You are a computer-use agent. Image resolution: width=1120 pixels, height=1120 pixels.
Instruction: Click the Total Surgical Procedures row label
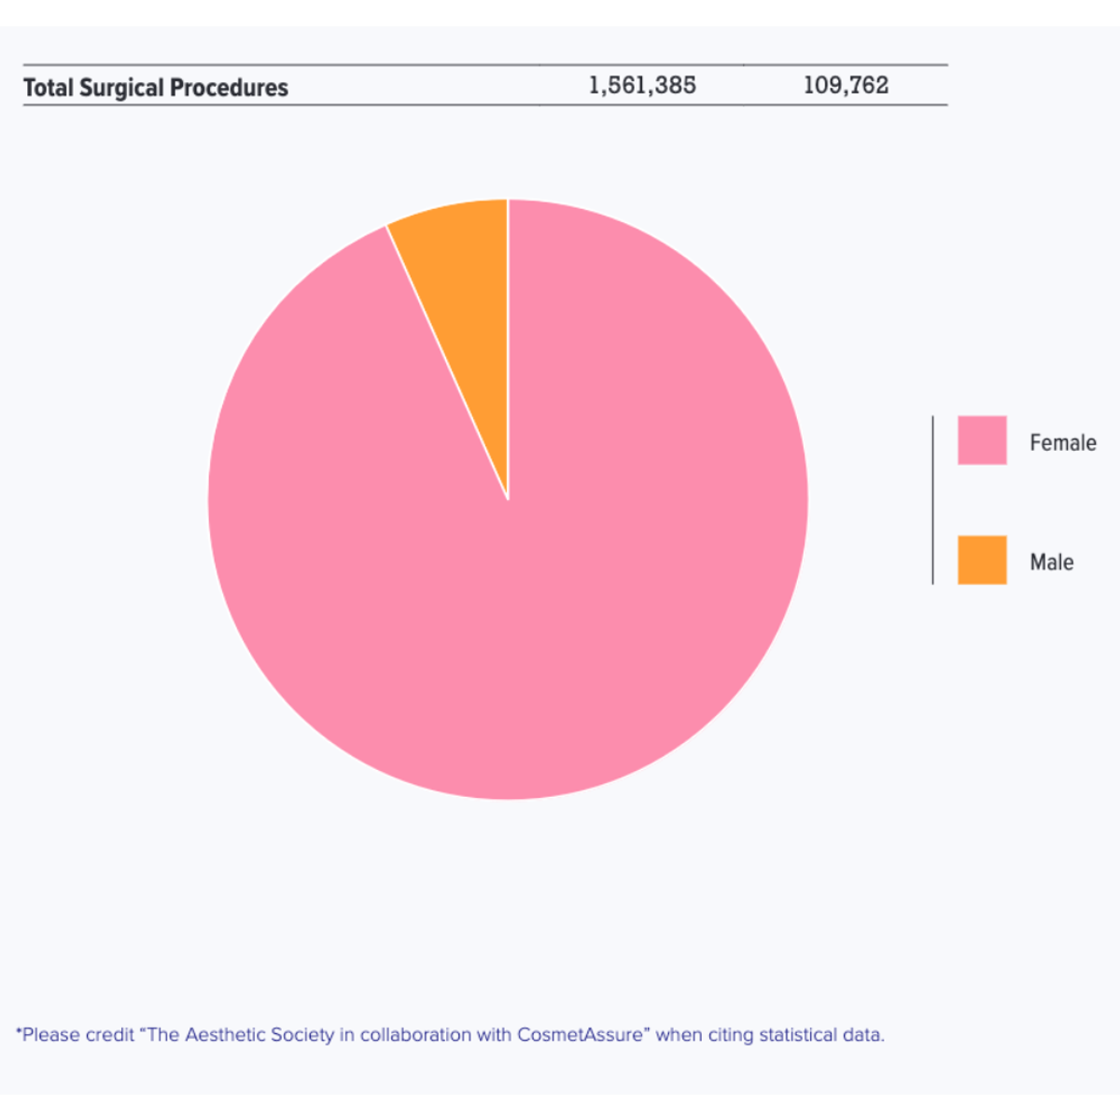(156, 88)
